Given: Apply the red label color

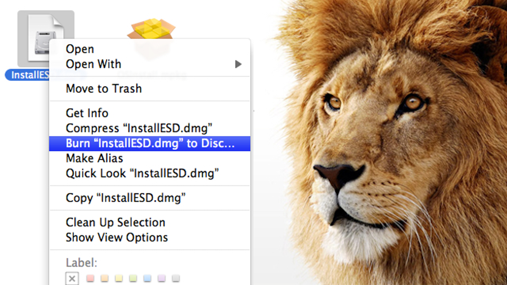Looking at the screenshot, I should pos(90,278).
